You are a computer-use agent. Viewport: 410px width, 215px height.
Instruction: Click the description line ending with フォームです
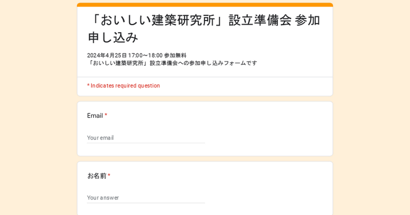click(x=172, y=63)
